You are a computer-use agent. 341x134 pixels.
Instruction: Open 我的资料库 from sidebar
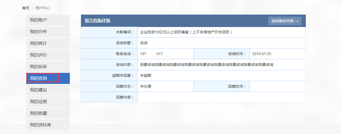pos(48,125)
